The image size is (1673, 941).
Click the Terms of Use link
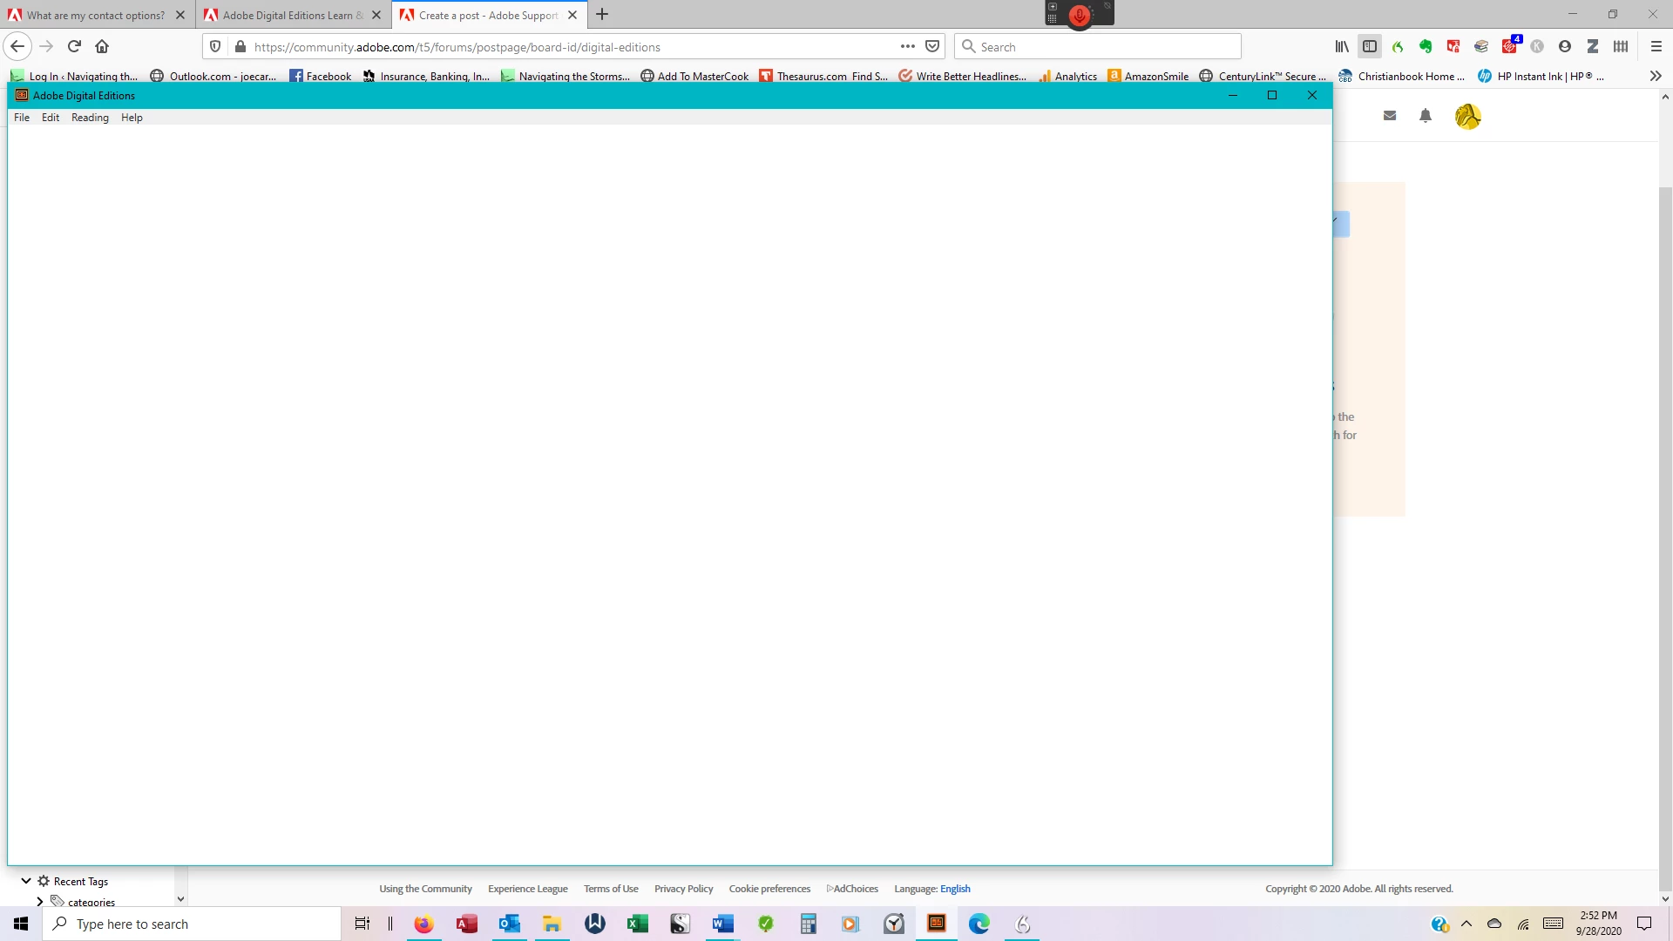tap(611, 889)
